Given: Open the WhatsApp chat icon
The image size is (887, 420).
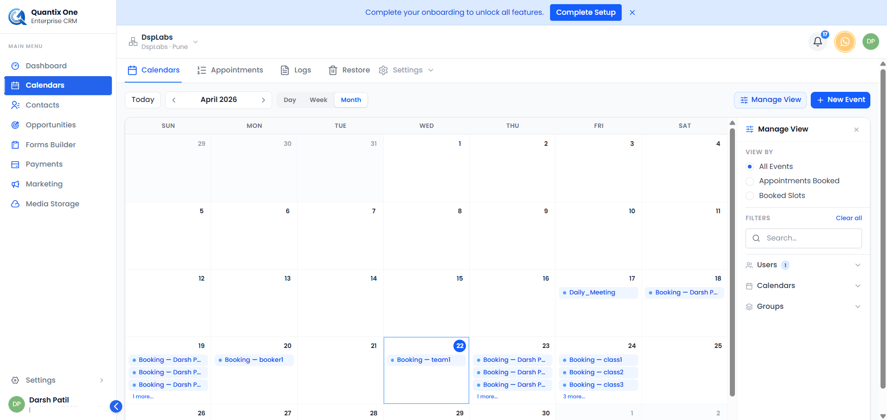Looking at the screenshot, I should pyautogui.click(x=844, y=42).
